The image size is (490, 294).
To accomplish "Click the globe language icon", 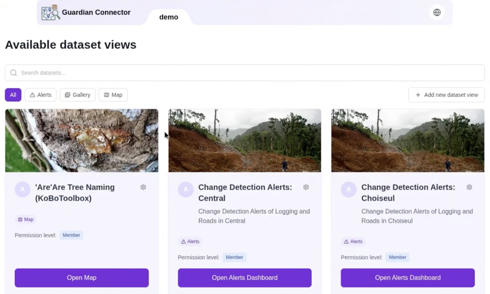I will click(437, 12).
